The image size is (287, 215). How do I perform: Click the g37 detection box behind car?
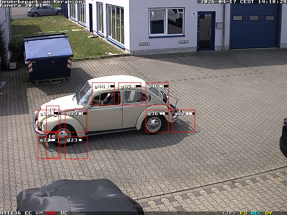pyautogui.click(x=184, y=121)
